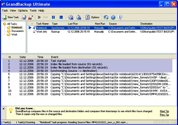Viewport: 178px width, 125px height.
Task: Click the About info icon
Action: tap(120, 17)
